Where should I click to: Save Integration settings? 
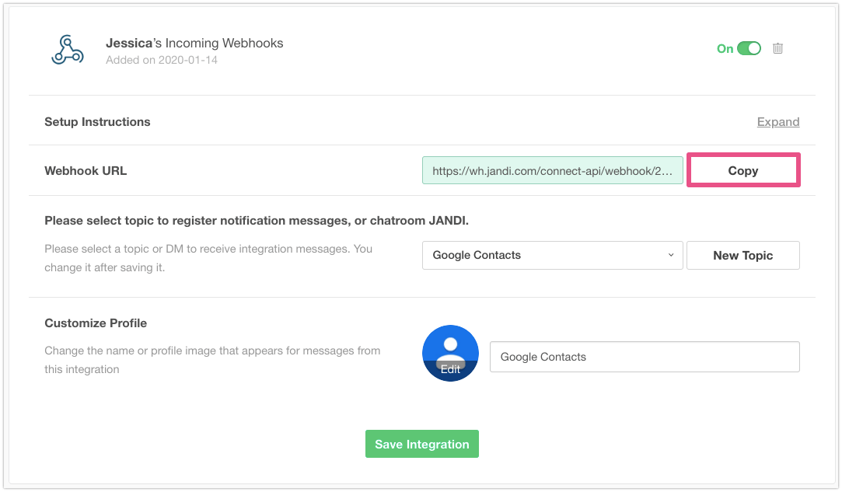pos(421,444)
